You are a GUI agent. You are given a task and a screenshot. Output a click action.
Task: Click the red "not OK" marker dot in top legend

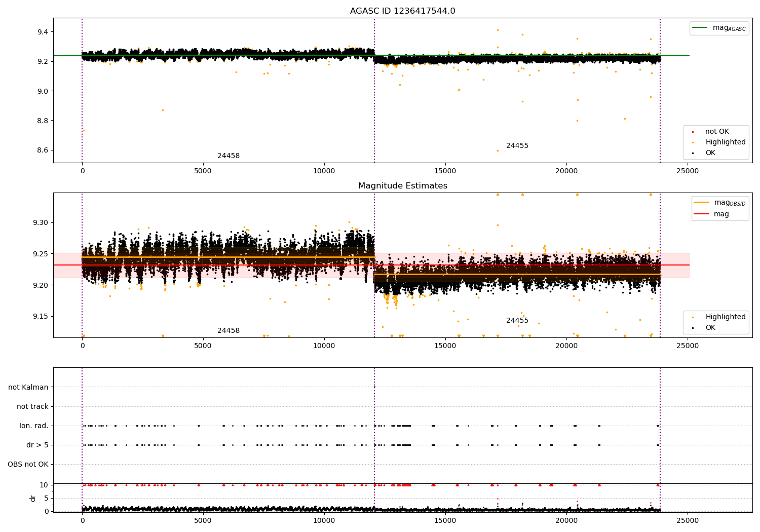(693, 132)
